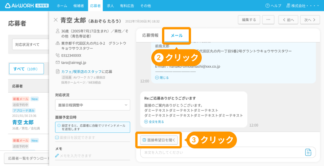Click the first 新着メール tag in list
Image resolution: width=324 pixels, height=166 pixels.
click(21, 99)
